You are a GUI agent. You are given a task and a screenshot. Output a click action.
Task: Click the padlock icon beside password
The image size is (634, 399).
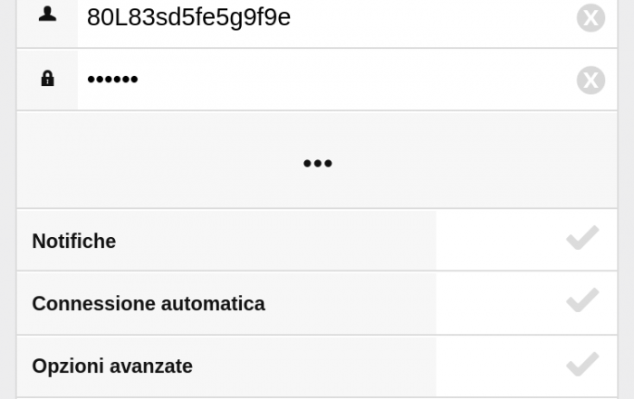point(47,79)
